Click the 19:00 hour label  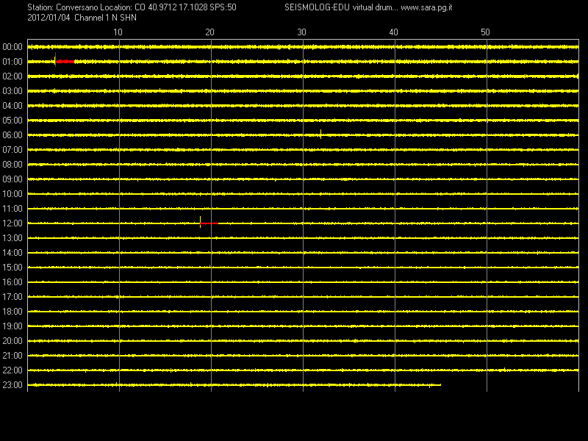tap(12, 326)
